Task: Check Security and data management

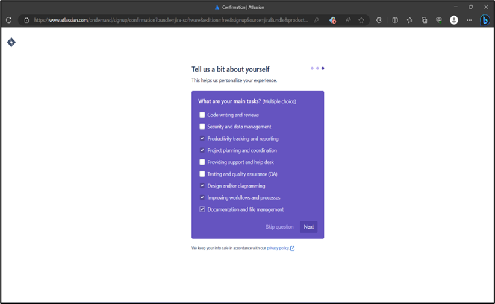Action: coord(202,127)
